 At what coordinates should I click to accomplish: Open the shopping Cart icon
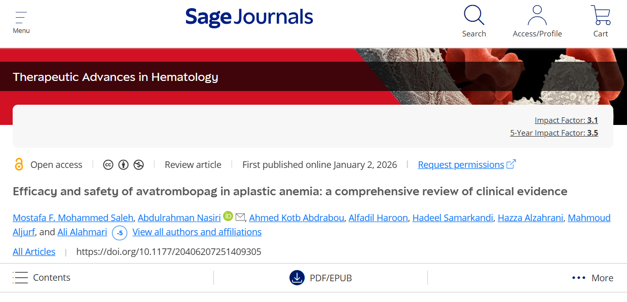600,15
